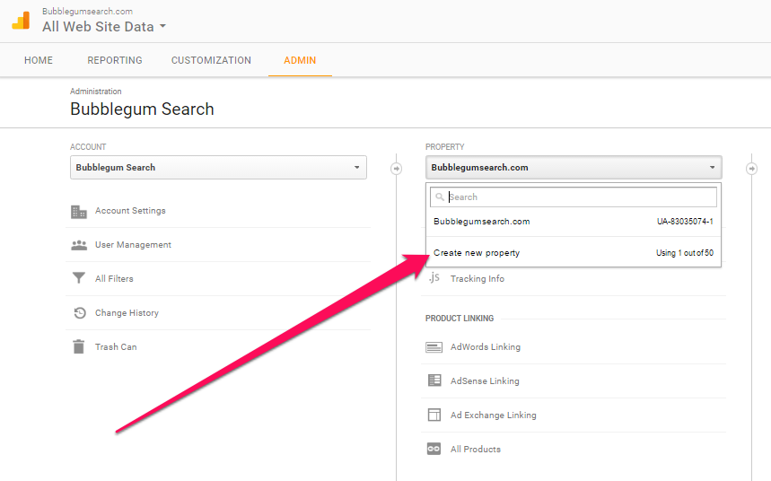Click the Bubblegum Search page heading
771x481 pixels.
142,109
